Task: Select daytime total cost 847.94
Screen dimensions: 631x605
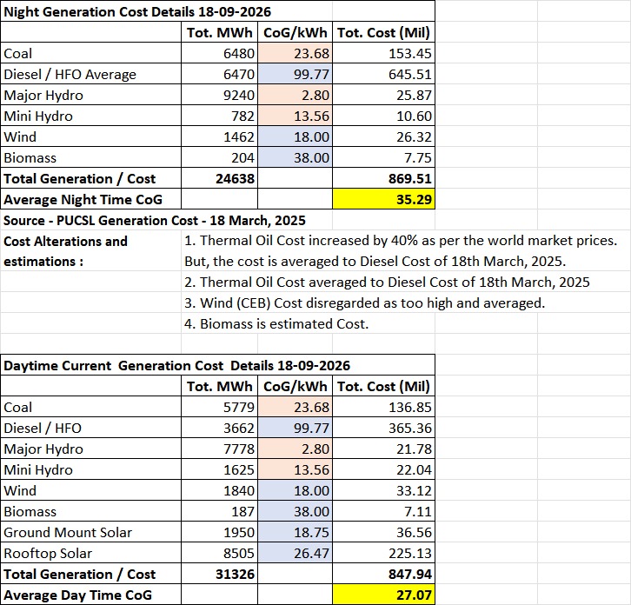Action: click(383, 575)
